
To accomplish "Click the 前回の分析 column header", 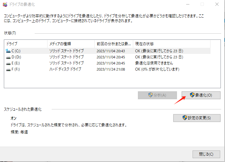I will click(x=114, y=44).
